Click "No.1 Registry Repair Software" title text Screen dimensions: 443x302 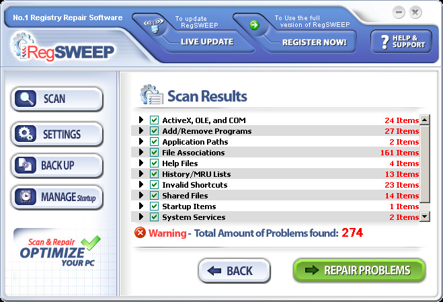tap(68, 17)
